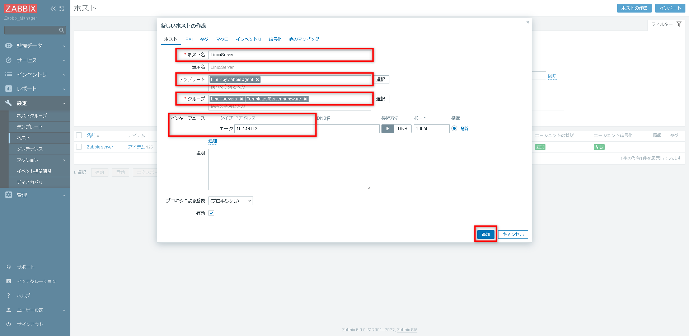The width and height of the screenshot is (689, 336).
Task: Click the sidebar search magnifier icon
Action: coord(62,30)
